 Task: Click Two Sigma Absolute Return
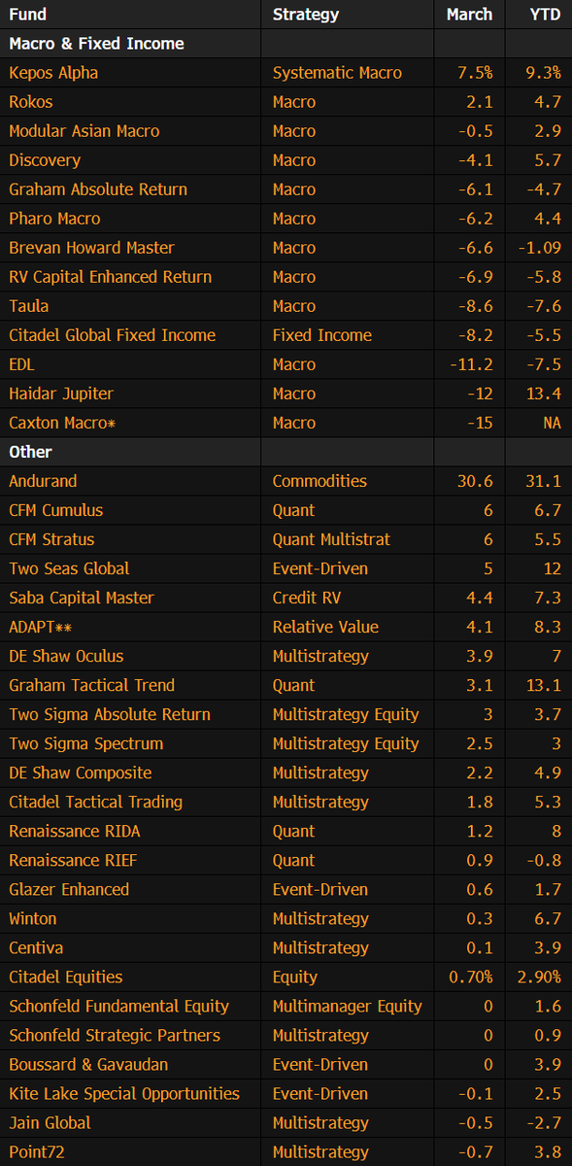(x=110, y=714)
